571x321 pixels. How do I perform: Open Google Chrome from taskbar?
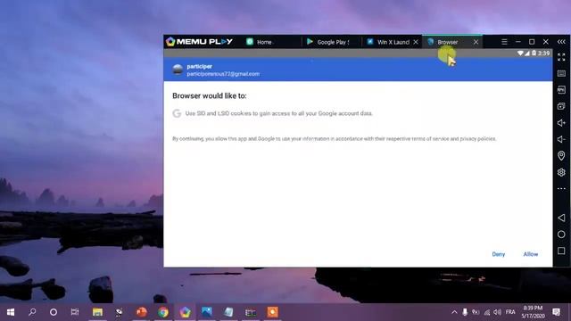(163, 312)
